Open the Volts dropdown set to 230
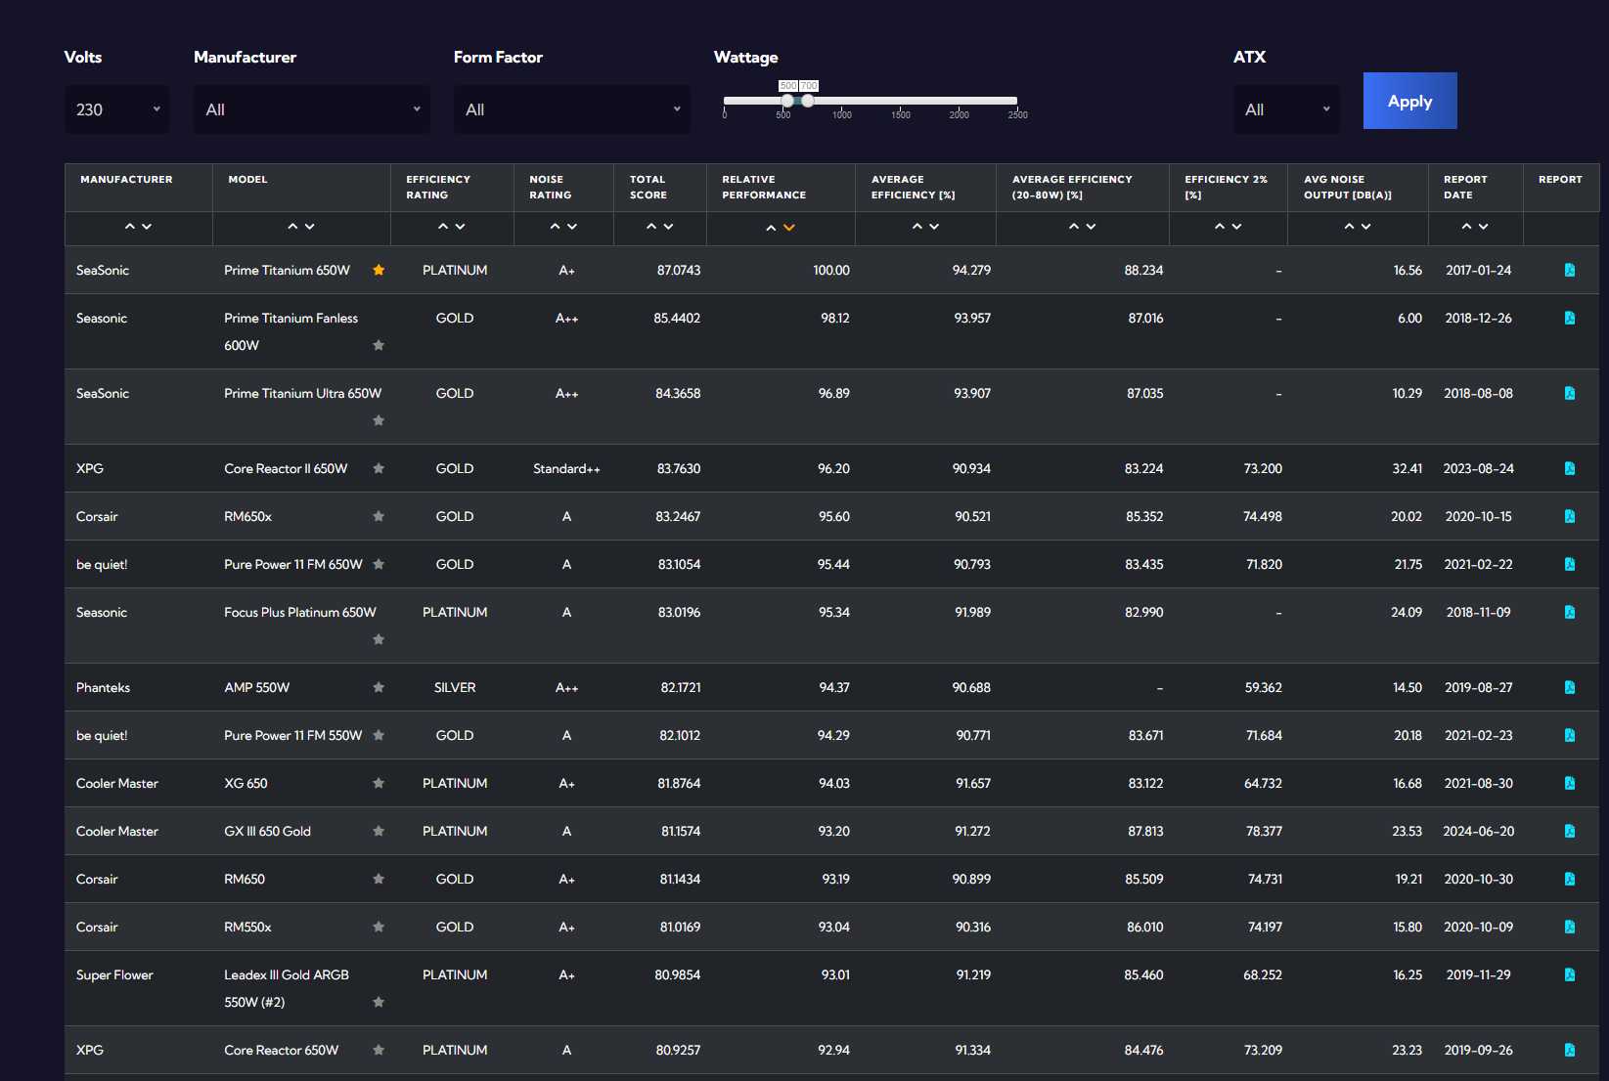Image resolution: width=1609 pixels, height=1081 pixels. click(x=117, y=109)
